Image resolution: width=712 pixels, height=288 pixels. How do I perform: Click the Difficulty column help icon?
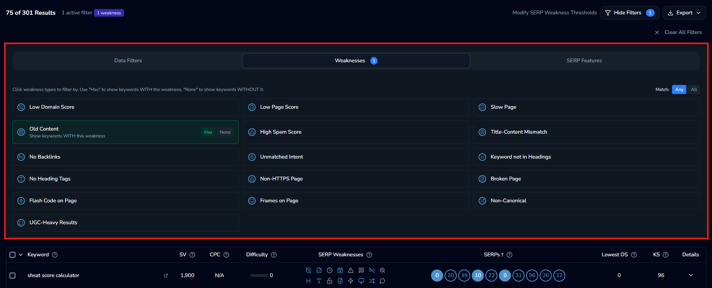coord(274,255)
